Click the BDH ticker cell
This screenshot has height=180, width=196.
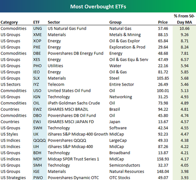(x=37, y=153)
